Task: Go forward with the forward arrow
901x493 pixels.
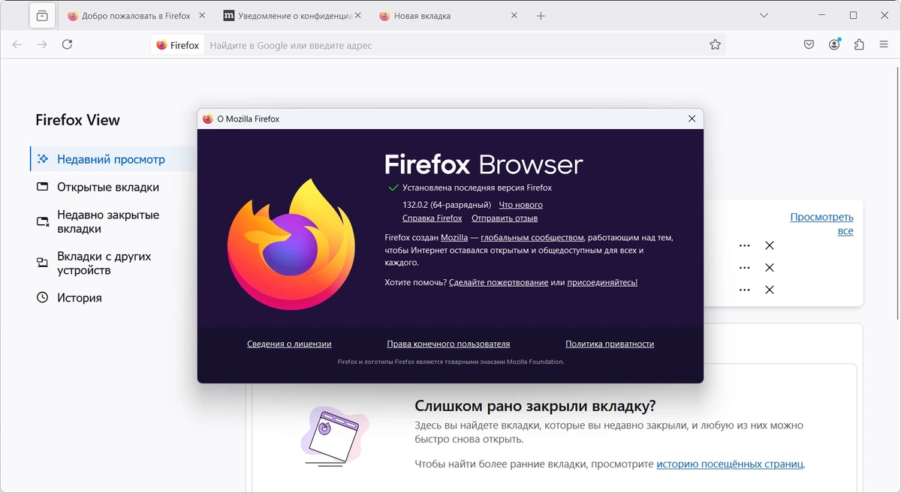Action: pos(42,45)
